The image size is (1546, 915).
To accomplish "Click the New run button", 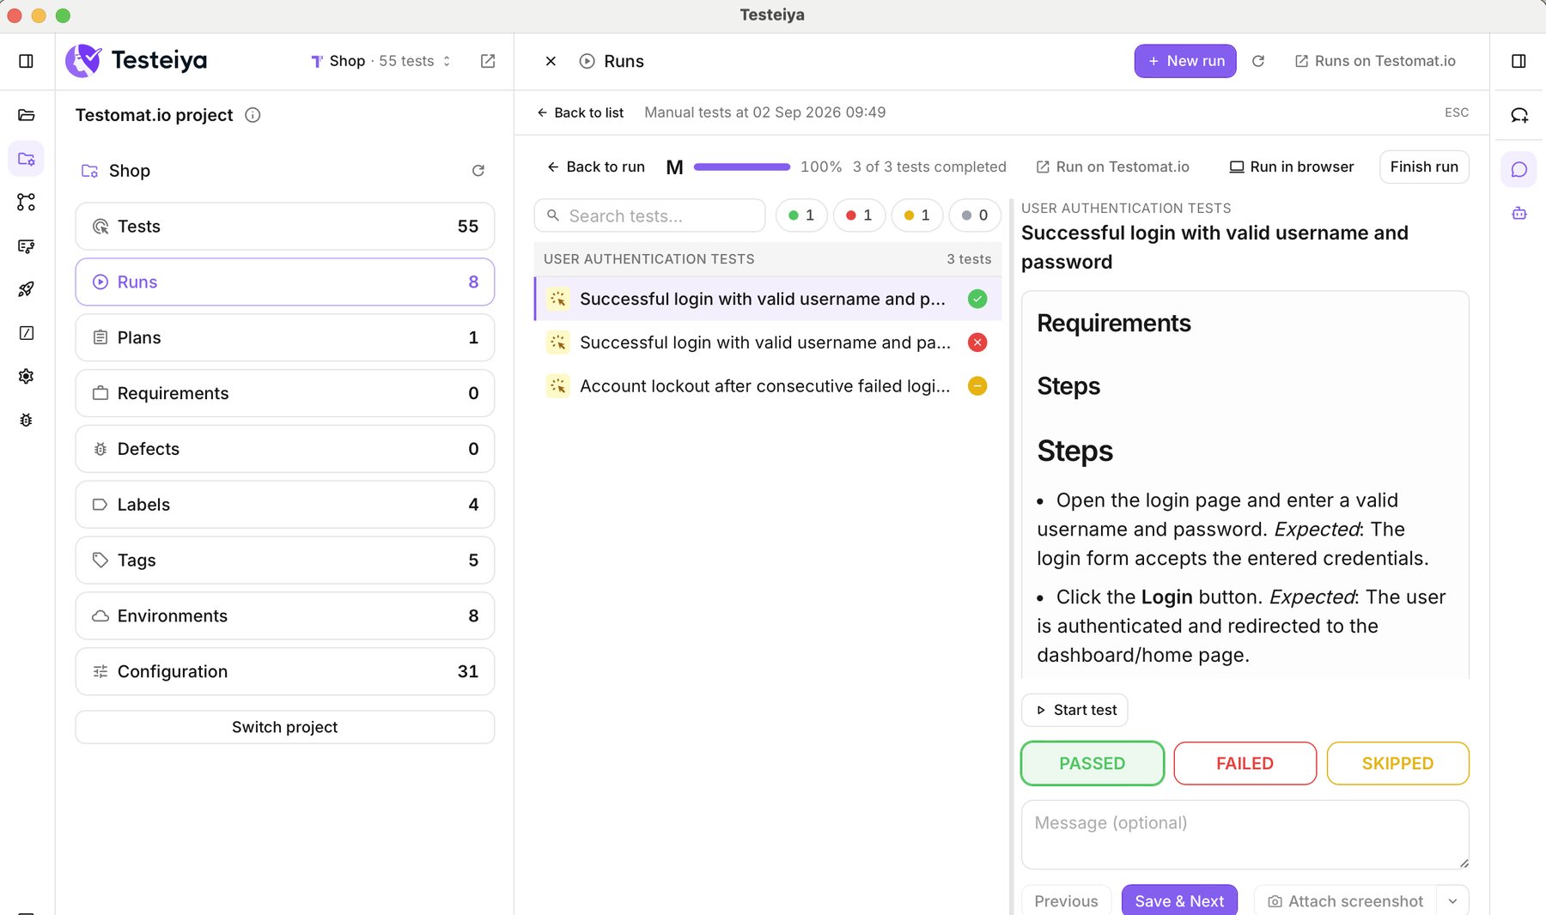I will (1185, 61).
